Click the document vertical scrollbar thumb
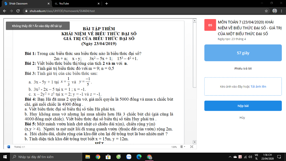 coord(195,55)
